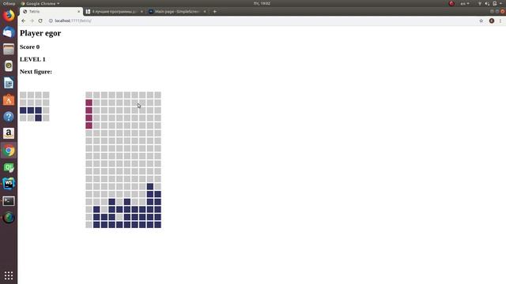Switch to the Tetris tab
This screenshot has height=284, width=506.
point(51,12)
